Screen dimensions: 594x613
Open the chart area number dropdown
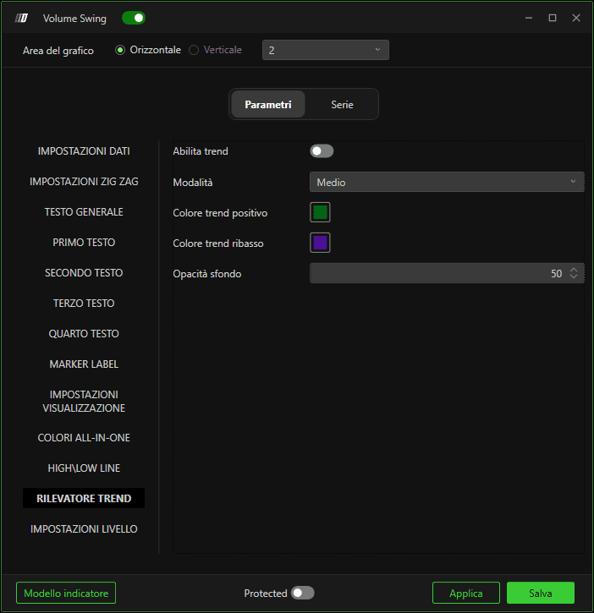pyautogui.click(x=326, y=50)
